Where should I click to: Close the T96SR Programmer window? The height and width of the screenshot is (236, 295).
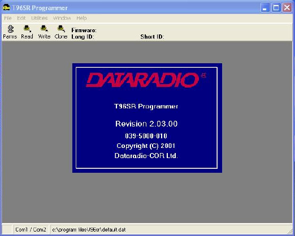tap(287, 8)
